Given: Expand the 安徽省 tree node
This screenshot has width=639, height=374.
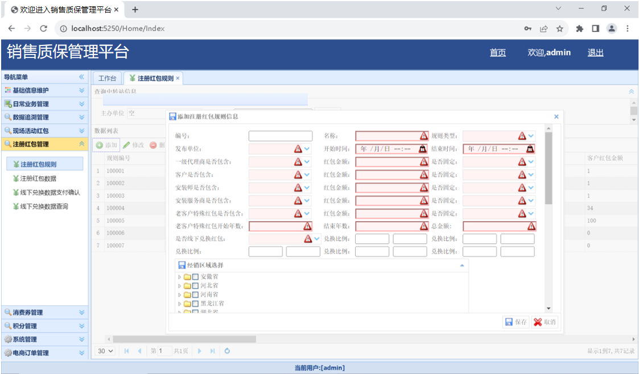Looking at the screenshot, I should point(179,277).
